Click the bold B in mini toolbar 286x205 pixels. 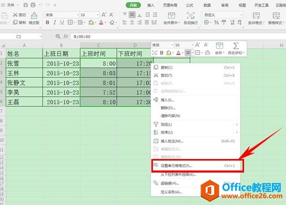tap(162, 53)
